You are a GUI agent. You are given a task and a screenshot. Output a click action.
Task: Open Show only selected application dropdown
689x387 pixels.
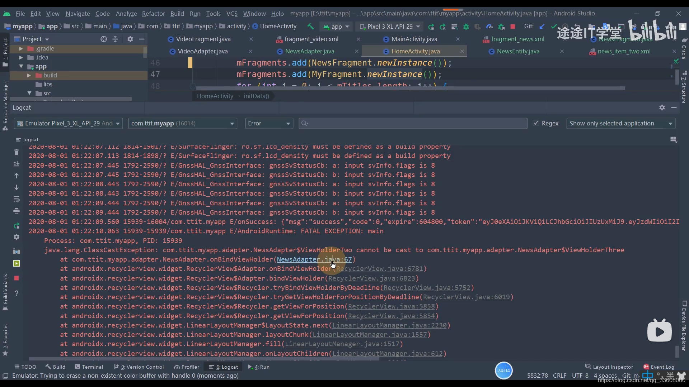621,123
